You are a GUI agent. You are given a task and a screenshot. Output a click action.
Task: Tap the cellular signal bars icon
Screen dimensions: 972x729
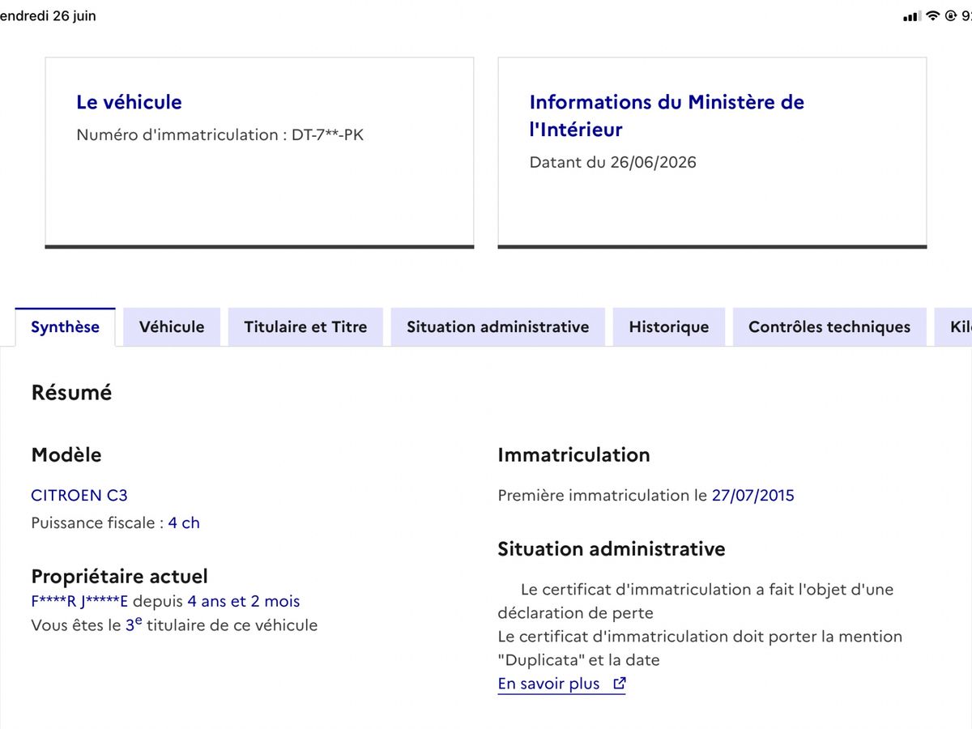click(912, 16)
